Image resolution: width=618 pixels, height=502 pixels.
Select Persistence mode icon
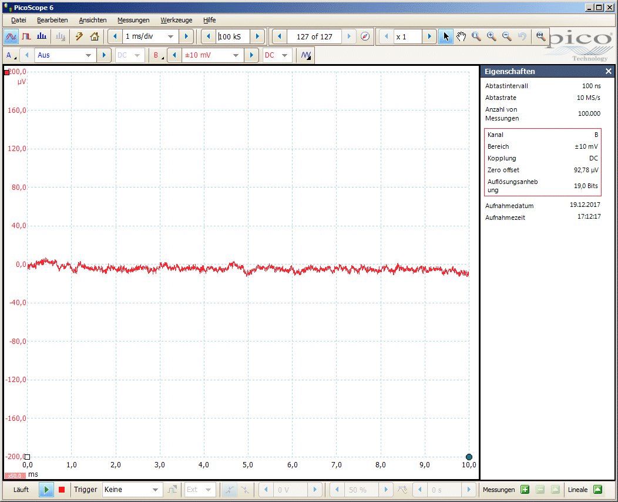click(26, 36)
